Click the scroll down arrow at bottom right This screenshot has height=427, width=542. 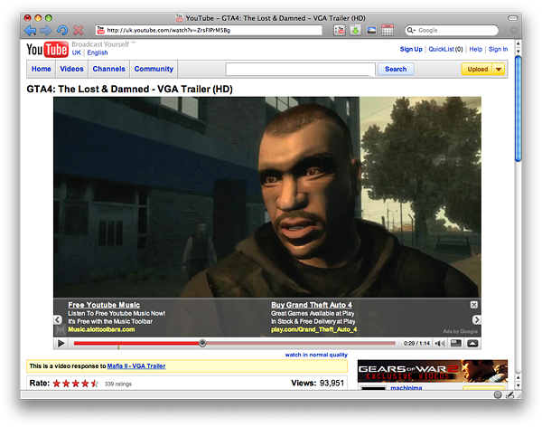pos(518,385)
